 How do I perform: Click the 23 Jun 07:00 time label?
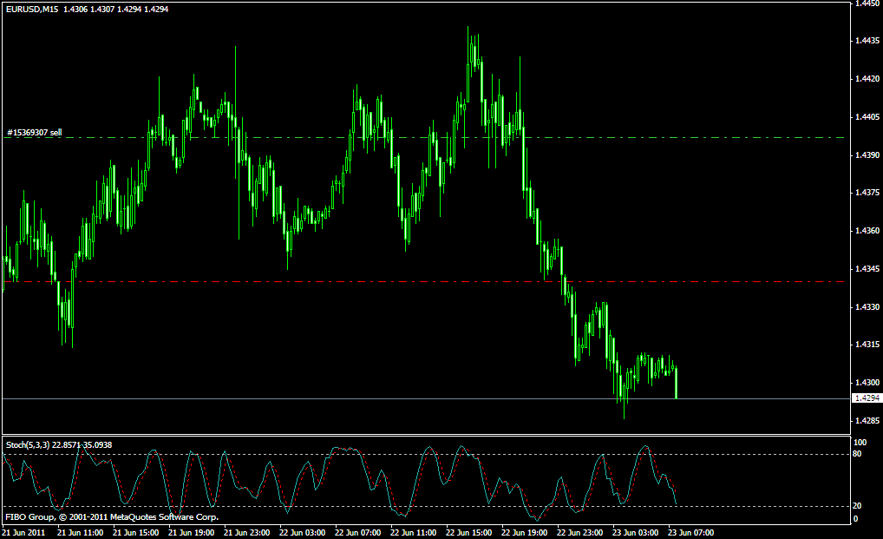point(690,533)
